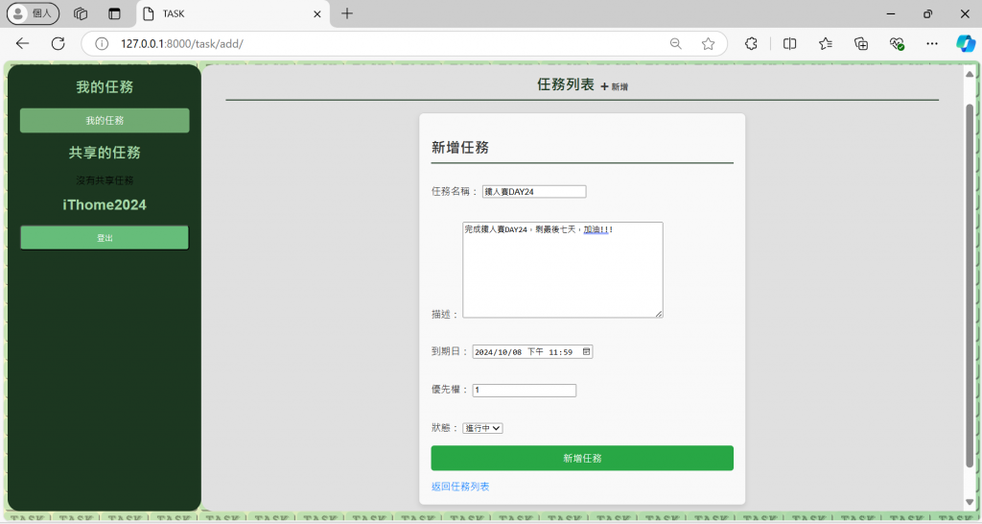Screen dimensions: 982x524
Task: Open the zoom magnifier icon
Action: click(676, 43)
